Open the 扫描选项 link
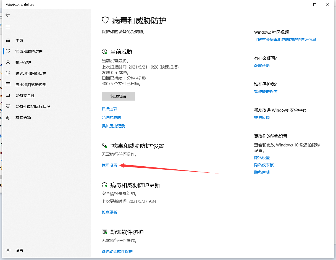The height and width of the screenshot is (260, 336). [109, 109]
